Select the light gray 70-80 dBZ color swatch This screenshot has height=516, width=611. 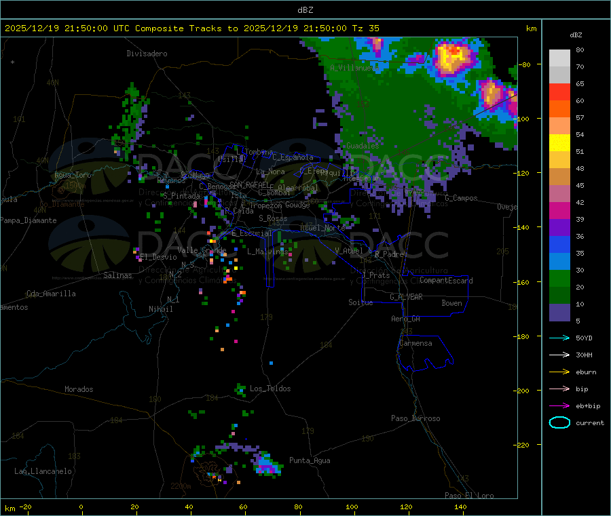[559, 58]
